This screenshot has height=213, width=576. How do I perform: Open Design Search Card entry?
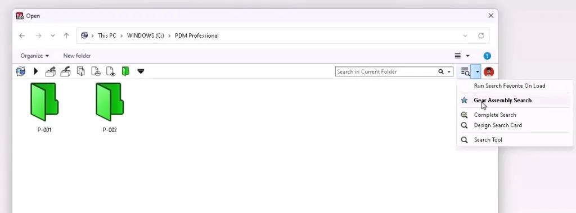click(498, 125)
